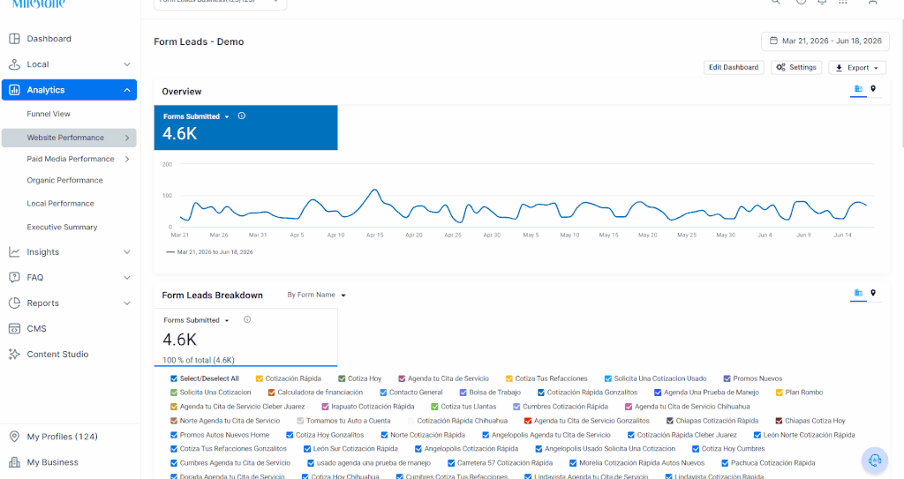Toggle Bolsa de Trabajo checkbox

463,393
